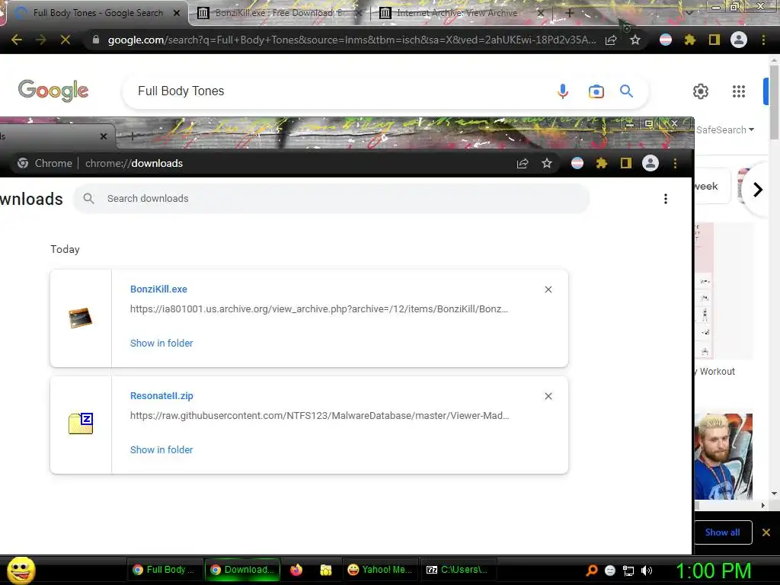The image size is (780, 585).
Task: Show next image filter chips with arrow
Action: [758, 190]
